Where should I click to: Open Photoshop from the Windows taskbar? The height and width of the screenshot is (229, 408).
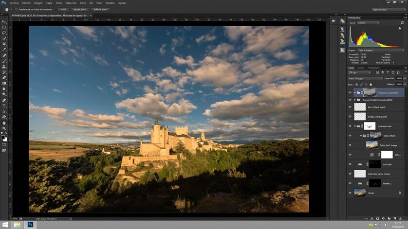(x=30, y=225)
